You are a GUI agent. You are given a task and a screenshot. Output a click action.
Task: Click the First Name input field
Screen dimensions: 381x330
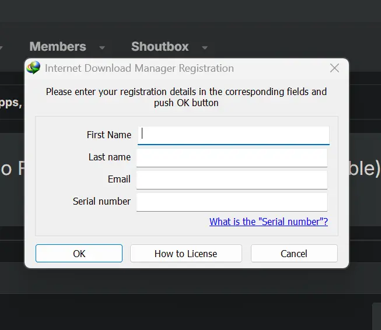click(233, 135)
